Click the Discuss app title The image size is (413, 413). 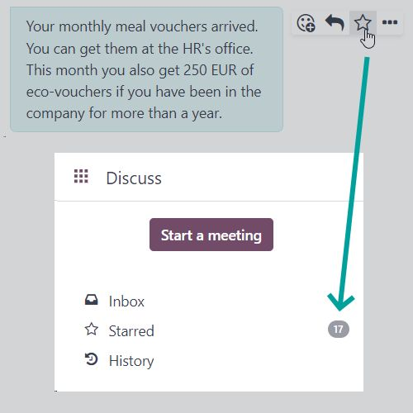point(134,178)
